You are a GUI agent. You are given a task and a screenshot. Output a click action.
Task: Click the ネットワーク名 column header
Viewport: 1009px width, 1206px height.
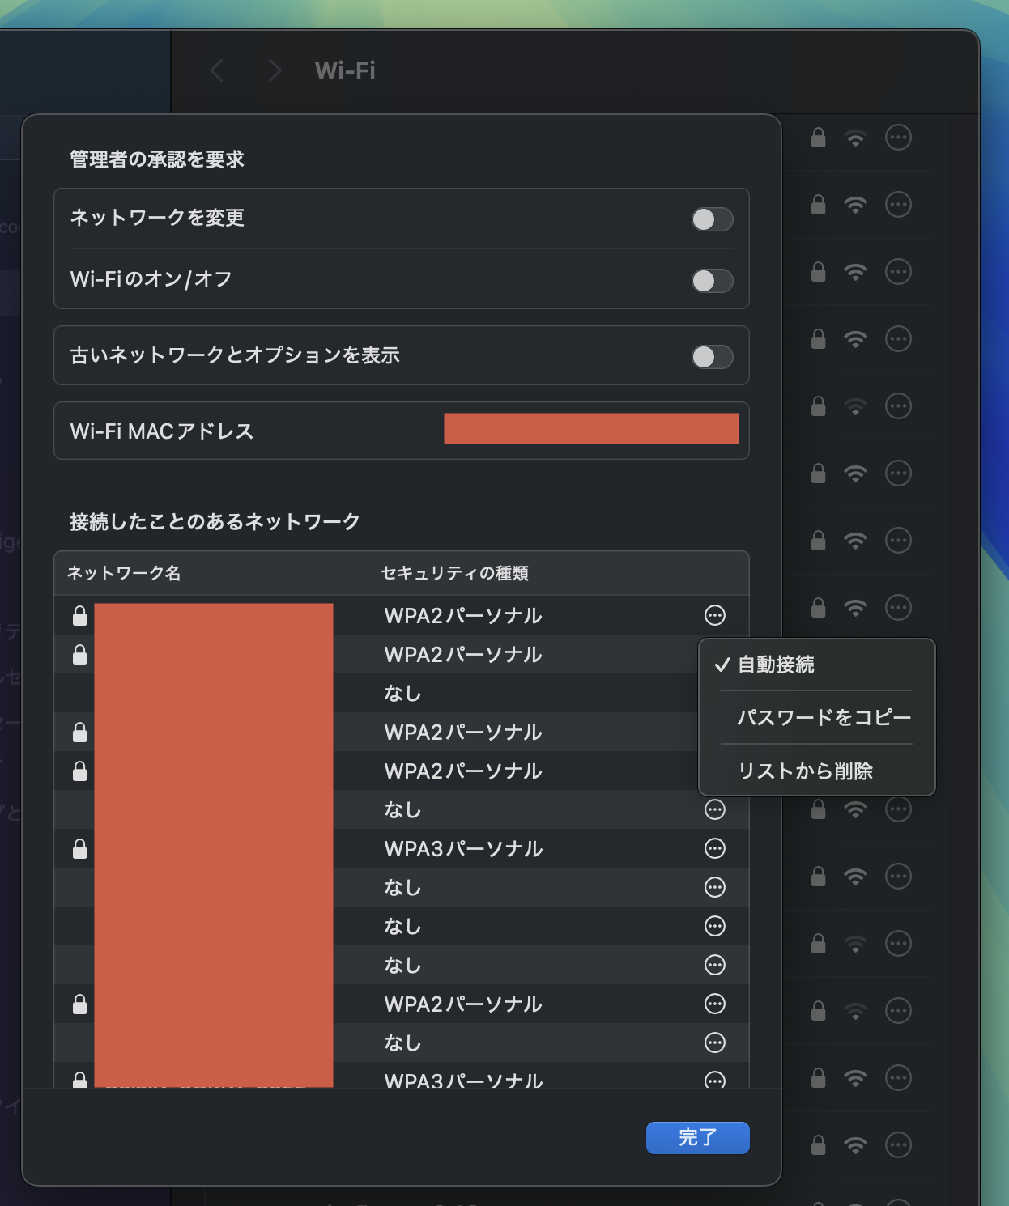[x=121, y=573]
